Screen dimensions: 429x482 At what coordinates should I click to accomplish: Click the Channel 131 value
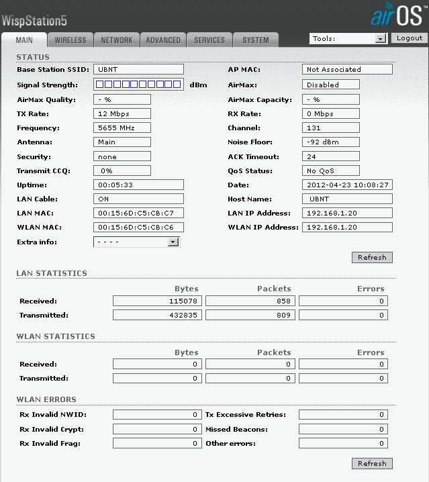point(331,128)
